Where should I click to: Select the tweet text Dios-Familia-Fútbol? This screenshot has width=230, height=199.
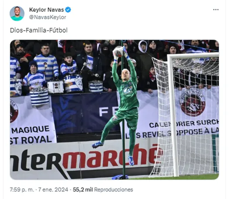[39, 30]
